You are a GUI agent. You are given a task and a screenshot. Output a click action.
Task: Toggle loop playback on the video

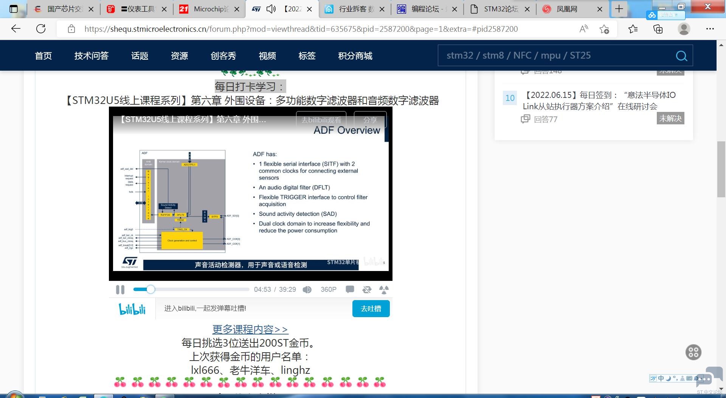[x=367, y=290]
